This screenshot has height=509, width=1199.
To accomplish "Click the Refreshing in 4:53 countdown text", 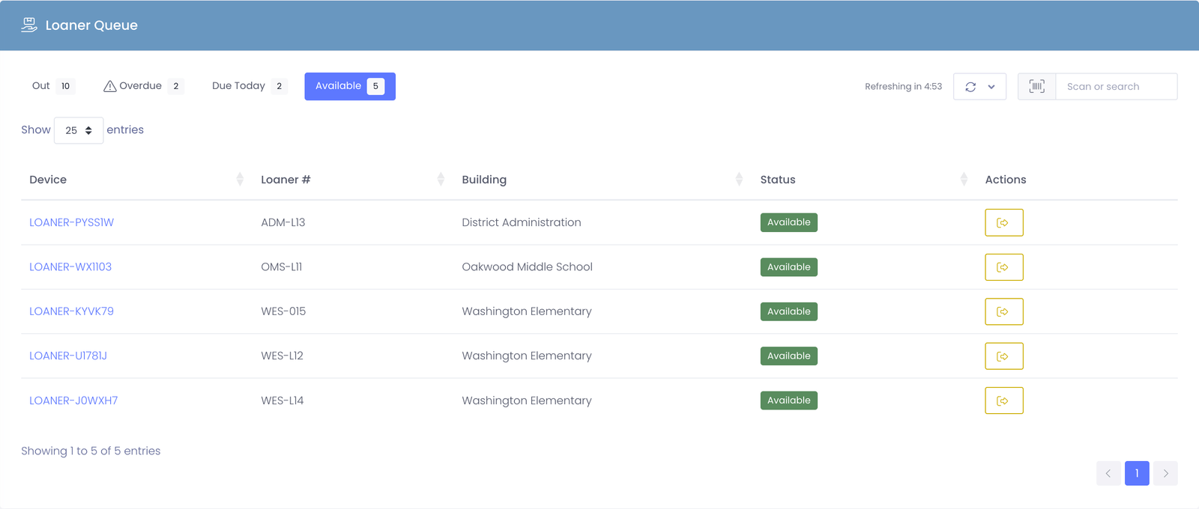I will coord(903,87).
